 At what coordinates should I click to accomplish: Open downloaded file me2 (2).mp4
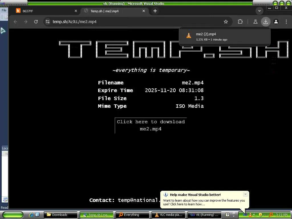(x=225, y=36)
